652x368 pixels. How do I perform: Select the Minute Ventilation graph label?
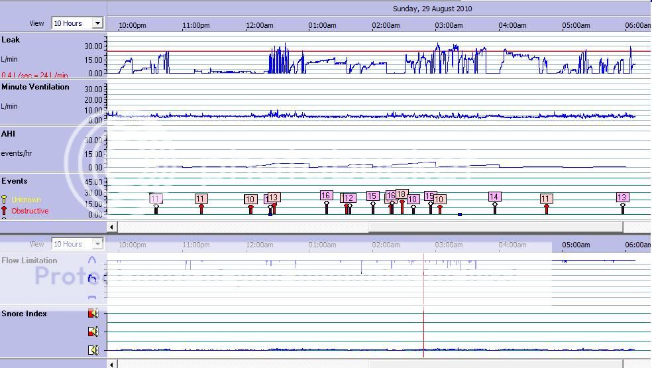[x=35, y=87]
